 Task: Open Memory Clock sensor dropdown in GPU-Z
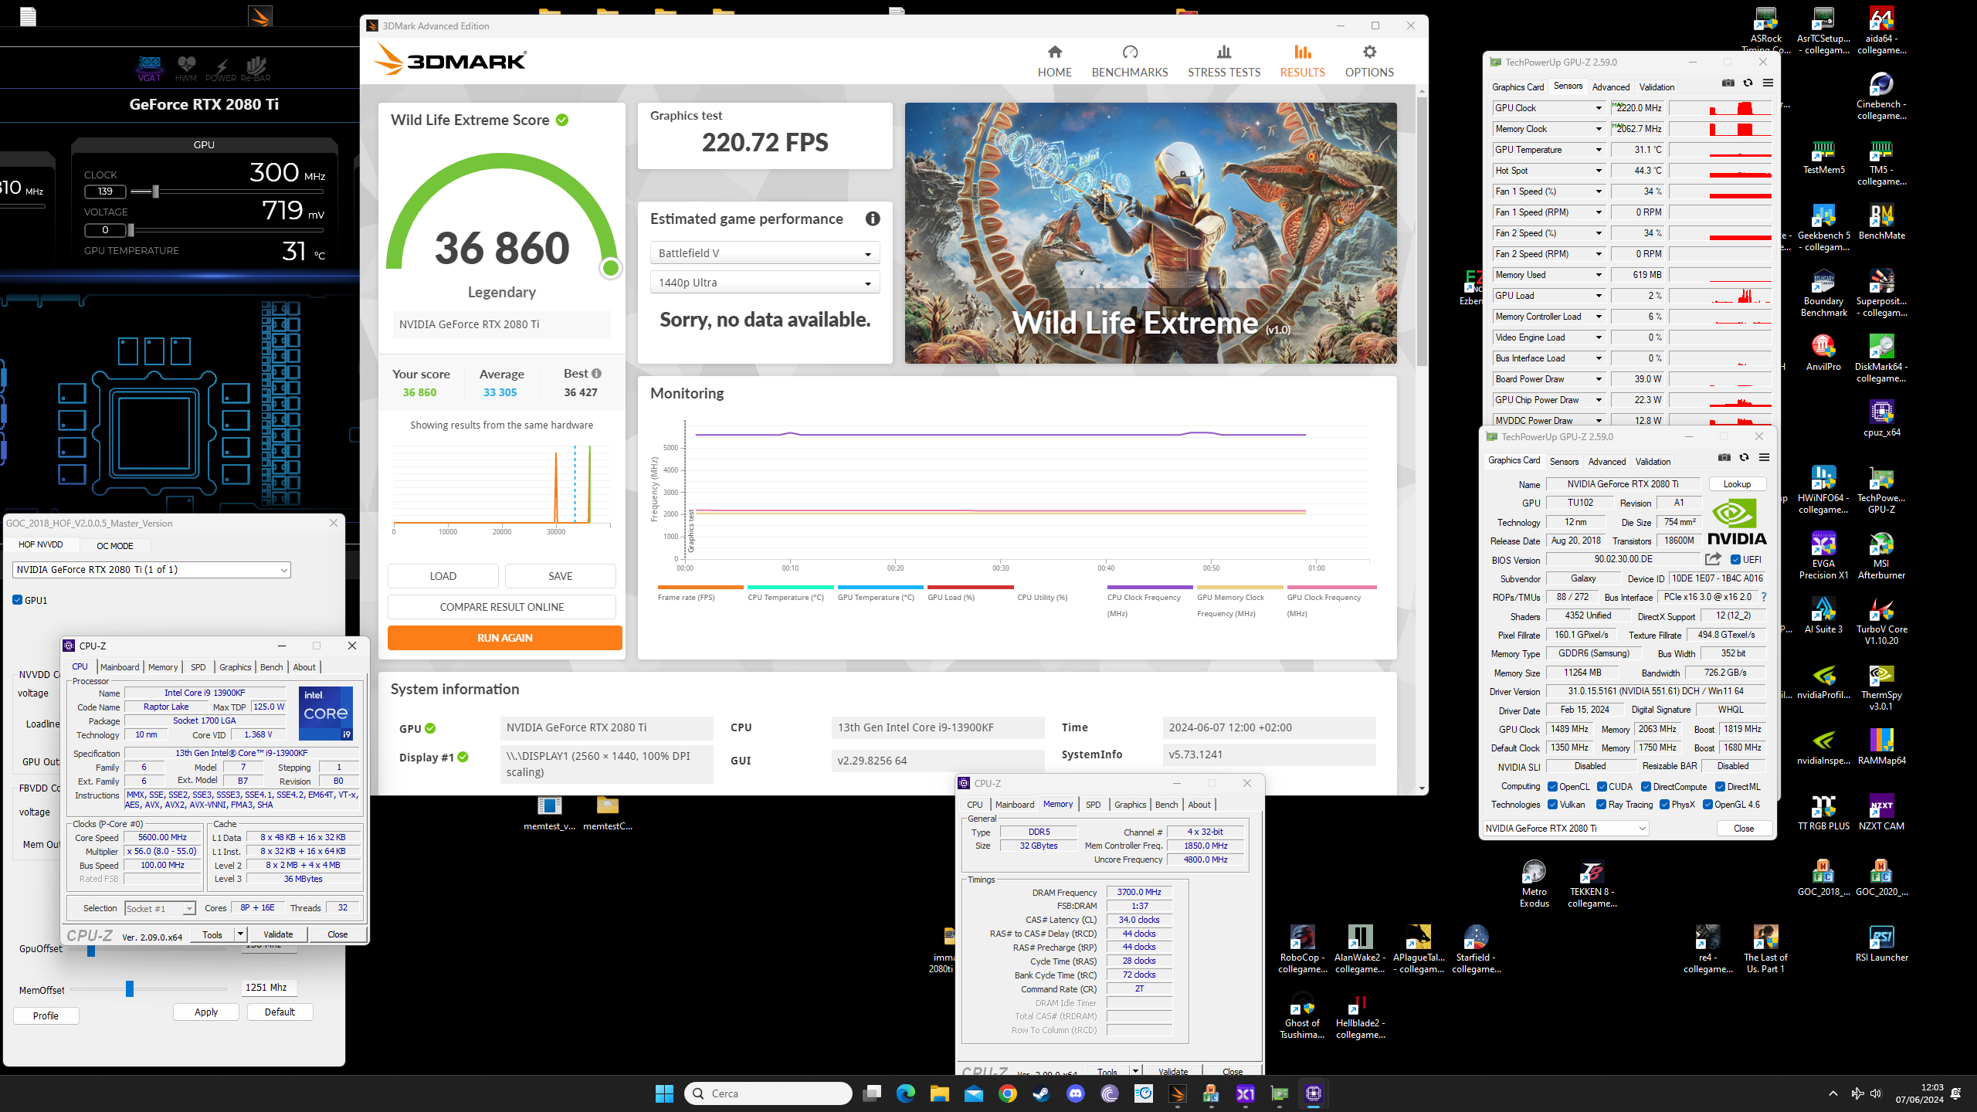point(1599,129)
